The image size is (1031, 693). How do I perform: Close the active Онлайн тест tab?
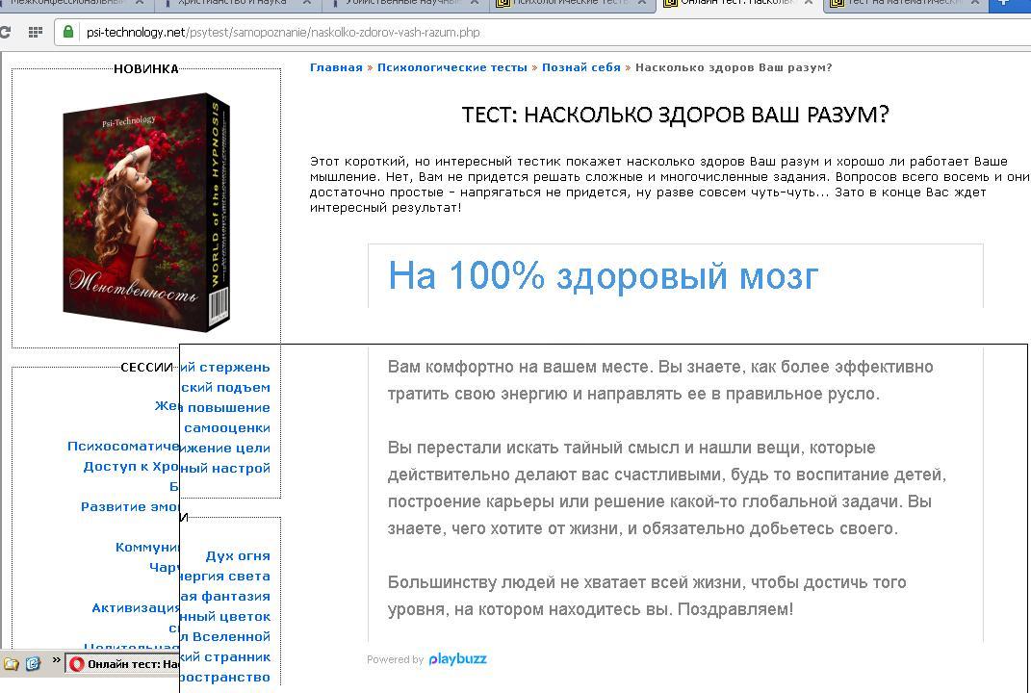coord(808,3)
